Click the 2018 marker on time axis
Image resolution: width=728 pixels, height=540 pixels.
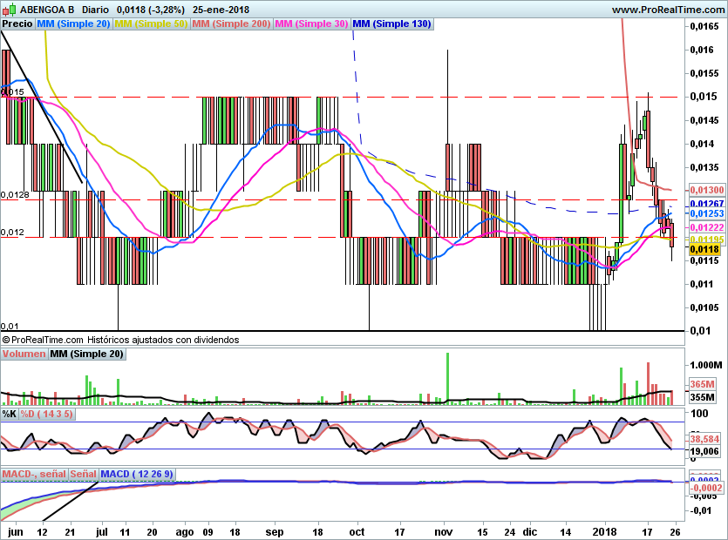pyautogui.click(x=604, y=530)
